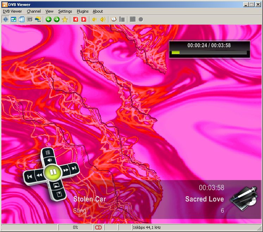Viewport: 263px width, 232px height.
Task: Click the album name Sacred Love
Action: 205,199
